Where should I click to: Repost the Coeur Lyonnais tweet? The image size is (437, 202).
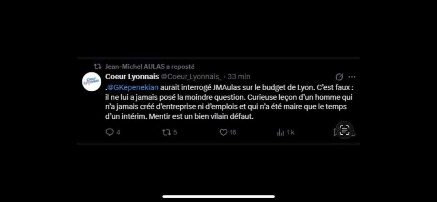click(166, 132)
